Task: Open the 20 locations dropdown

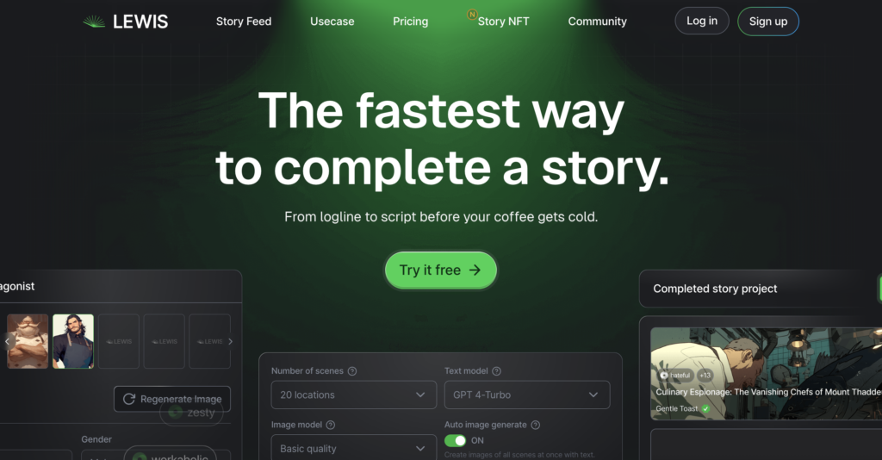Action: (x=354, y=395)
